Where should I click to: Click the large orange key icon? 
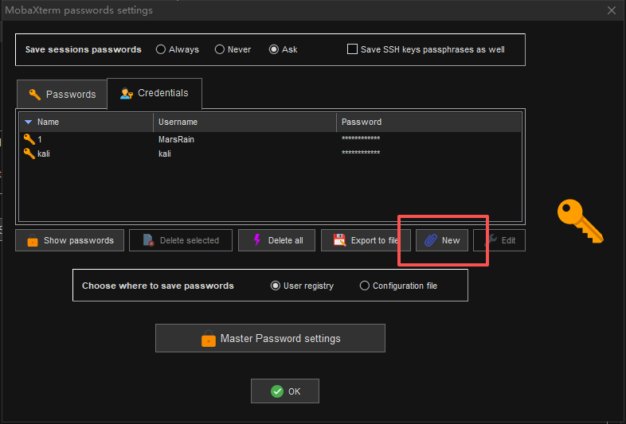pos(579,220)
